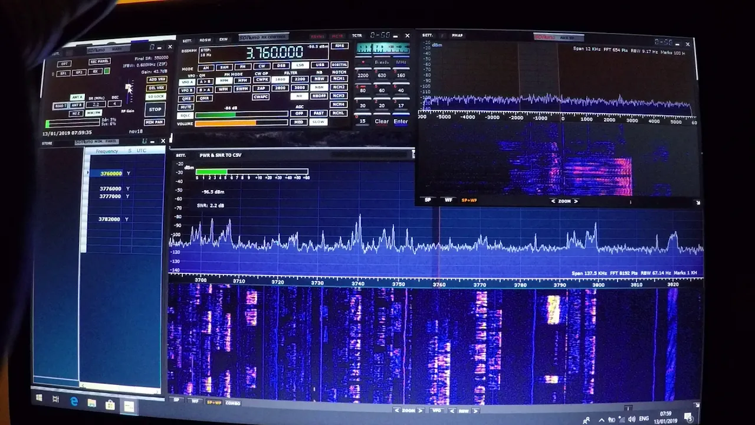Select ANT A antenna

click(x=77, y=97)
